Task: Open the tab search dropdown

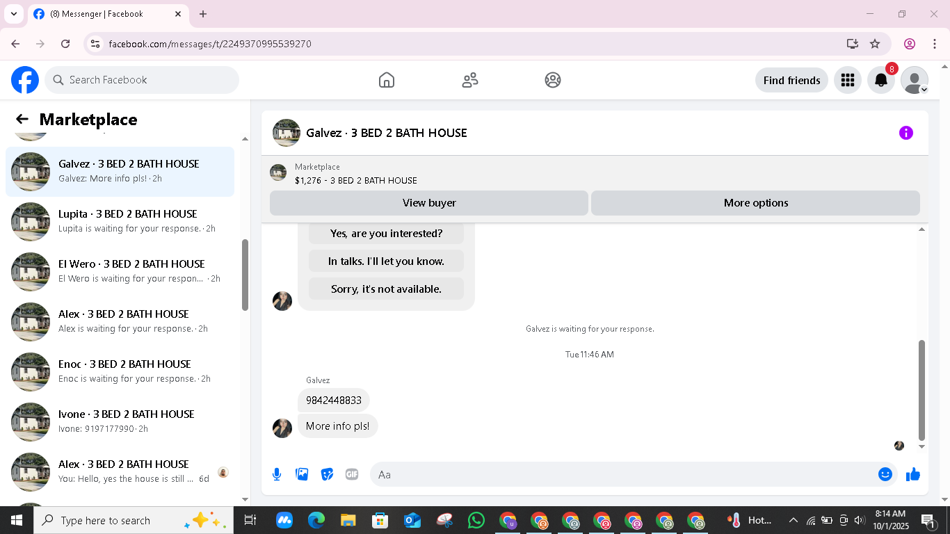Action: coord(13,14)
